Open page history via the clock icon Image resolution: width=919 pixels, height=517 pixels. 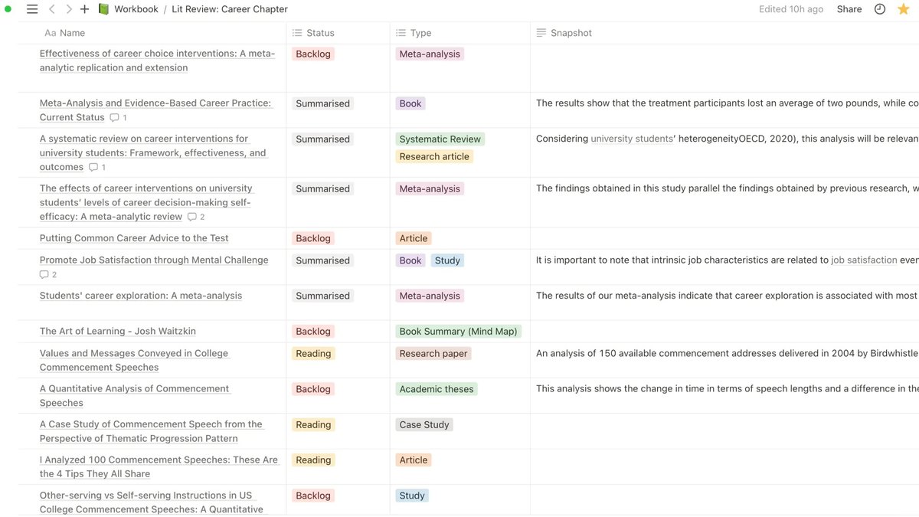click(x=880, y=9)
